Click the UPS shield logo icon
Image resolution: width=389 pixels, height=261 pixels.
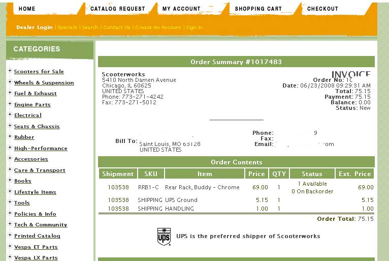(164, 237)
